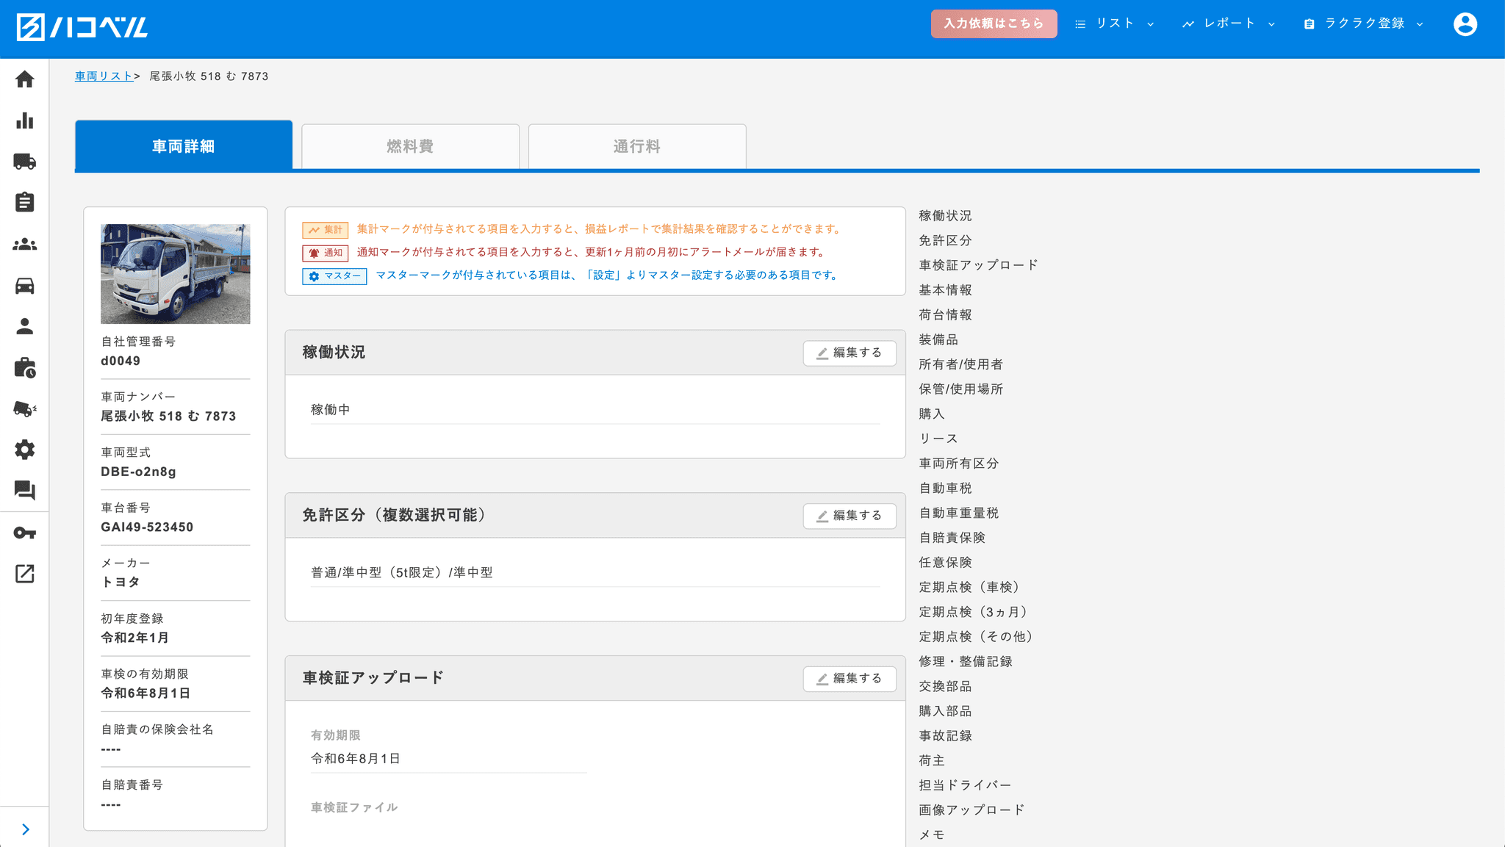
Task: Open the bar chart analytics icon
Action: click(24, 120)
